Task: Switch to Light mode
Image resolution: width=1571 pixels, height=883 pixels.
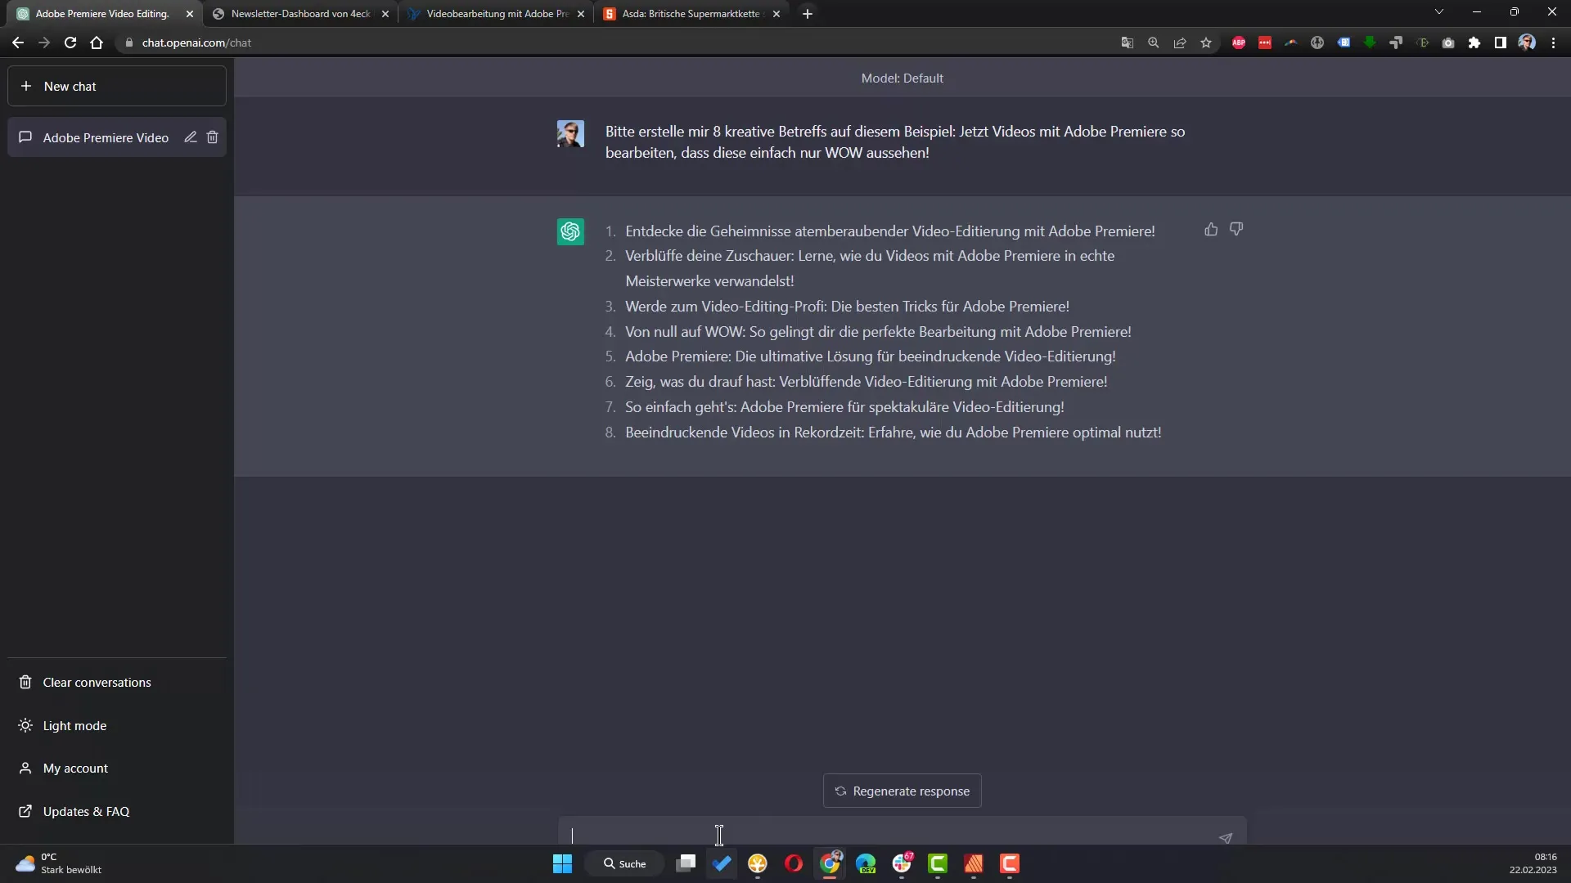Action: (117, 725)
